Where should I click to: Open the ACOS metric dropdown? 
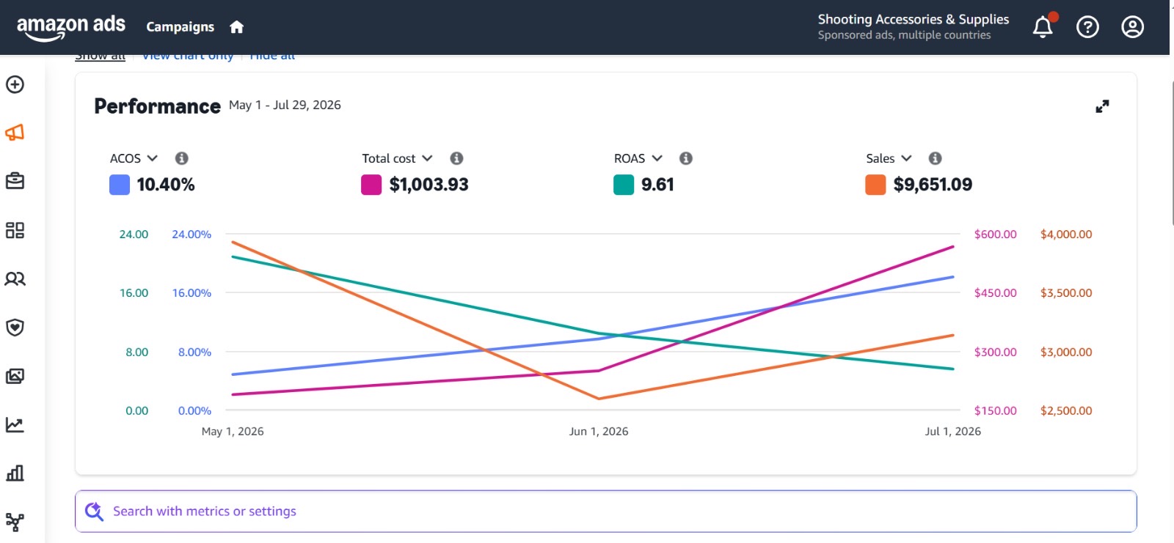coord(134,158)
